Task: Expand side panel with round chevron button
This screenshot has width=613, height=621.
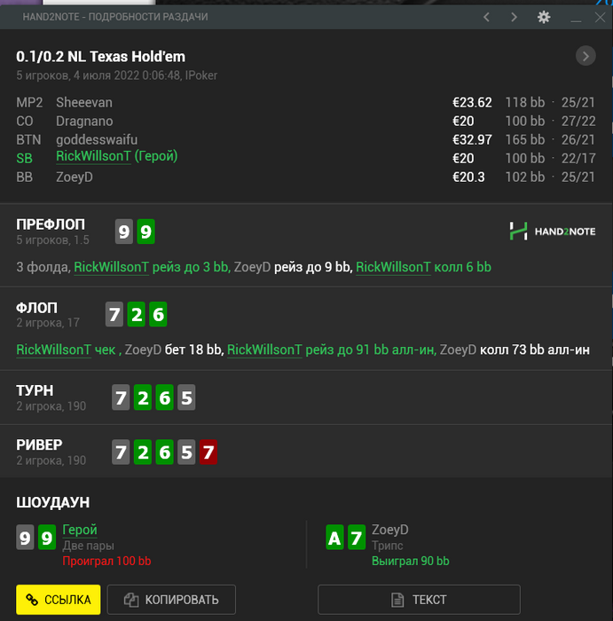Action: [585, 56]
